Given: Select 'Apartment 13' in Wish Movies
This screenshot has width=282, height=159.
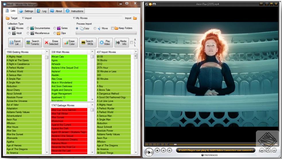Looking at the screenshot, I should pyautogui.click(x=69, y=97).
